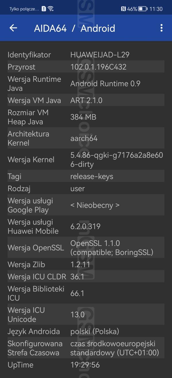Select the Wersja usługi Huawei Mobile row
The image size is (172, 378).
point(86,226)
